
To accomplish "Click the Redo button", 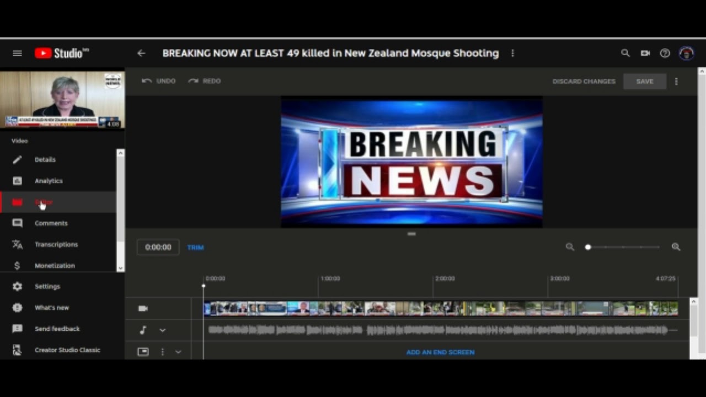I will coord(204,81).
